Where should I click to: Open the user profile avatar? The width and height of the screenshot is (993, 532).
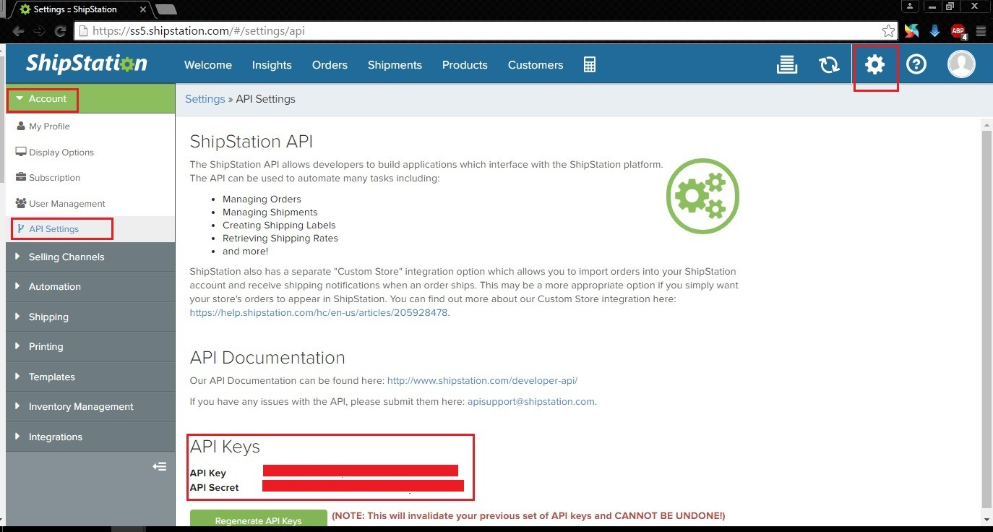point(961,64)
